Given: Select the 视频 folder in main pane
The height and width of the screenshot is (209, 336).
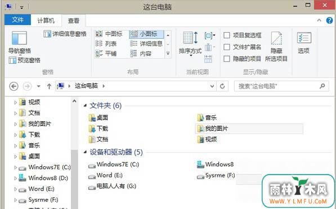Looking at the screenshot, I should [x=207, y=140].
